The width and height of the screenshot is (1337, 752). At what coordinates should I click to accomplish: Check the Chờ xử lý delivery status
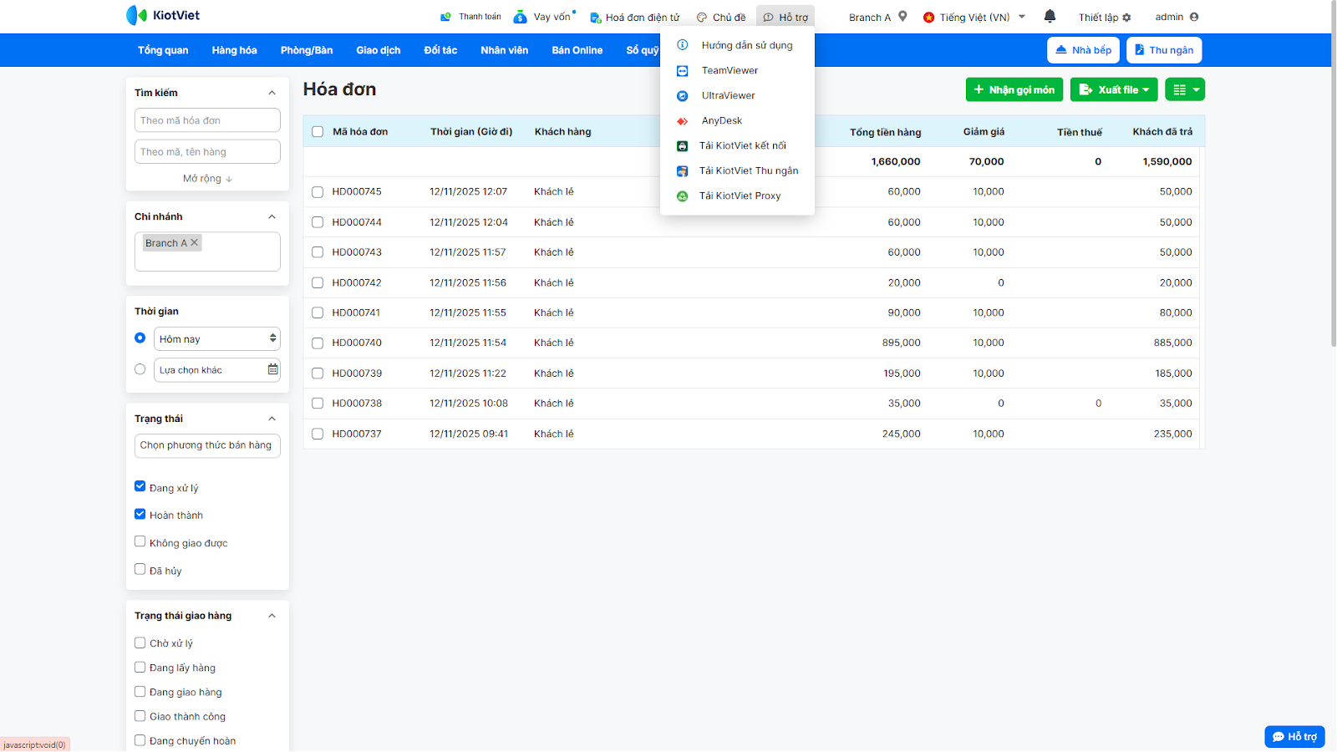[x=140, y=643]
